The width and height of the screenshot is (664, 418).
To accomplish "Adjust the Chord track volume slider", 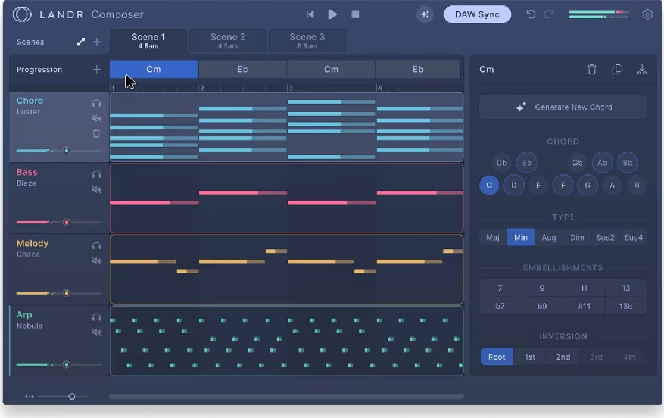I will 59,151.
